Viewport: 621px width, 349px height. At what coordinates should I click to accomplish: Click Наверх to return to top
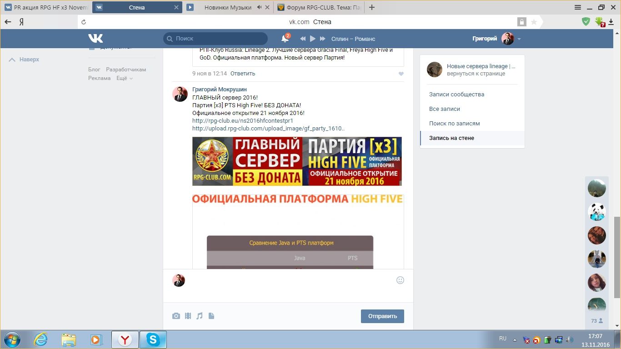coord(25,60)
